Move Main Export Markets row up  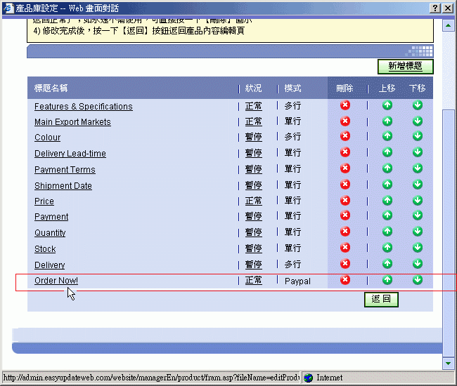(x=387, y=121)
